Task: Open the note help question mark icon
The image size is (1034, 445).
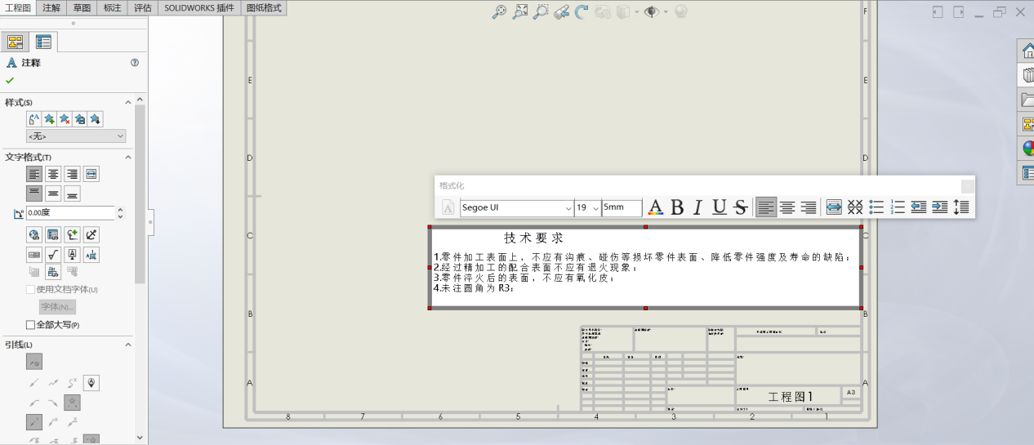Action: (135, 62)
